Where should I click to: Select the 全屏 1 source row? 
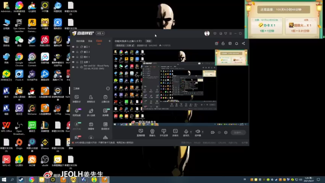91,62
